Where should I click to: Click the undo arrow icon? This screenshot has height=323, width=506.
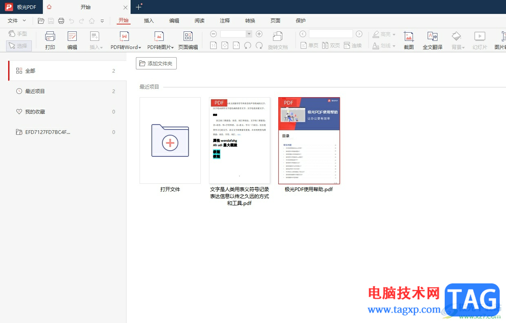71,21
